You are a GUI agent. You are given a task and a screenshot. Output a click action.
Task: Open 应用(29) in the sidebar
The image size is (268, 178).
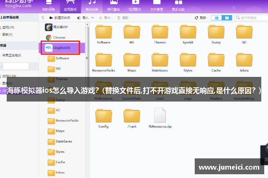(8, 27)
